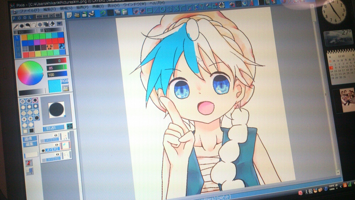Select the Rectangle shape tool
355x200 pixels.
(x=149, y=10)
